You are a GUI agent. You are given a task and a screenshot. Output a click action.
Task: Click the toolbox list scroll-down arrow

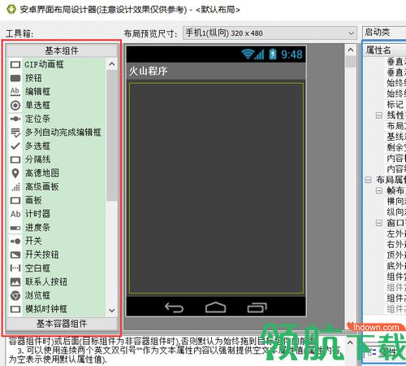tap(112, 310)
